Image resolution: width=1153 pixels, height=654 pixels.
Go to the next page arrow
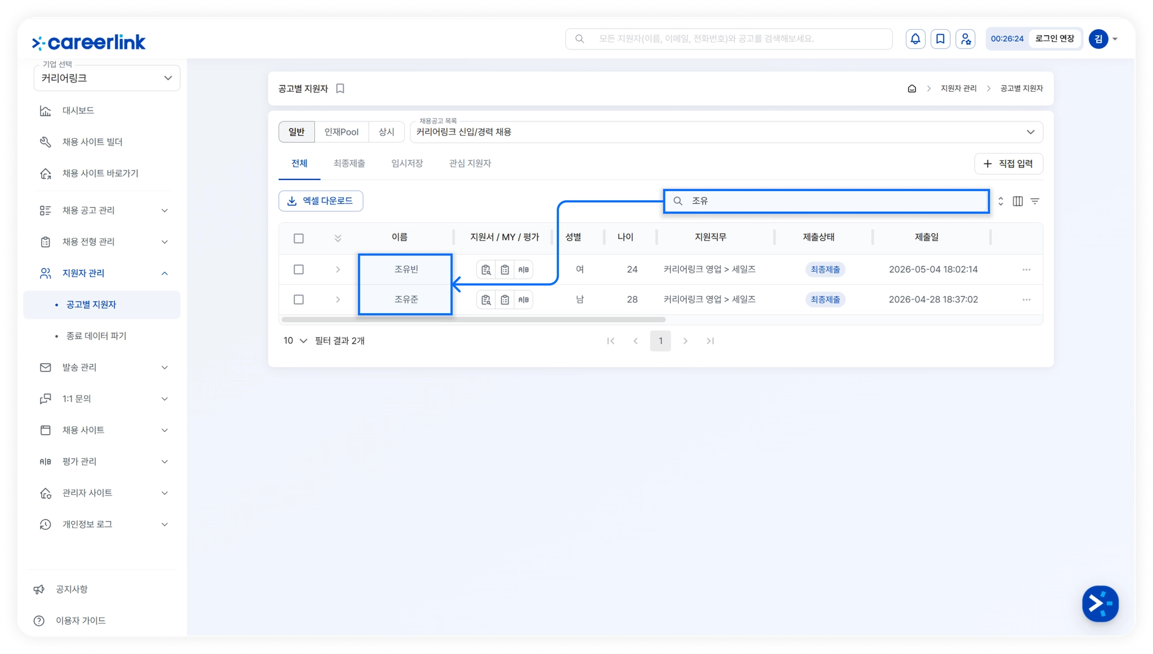click(685, 341)
